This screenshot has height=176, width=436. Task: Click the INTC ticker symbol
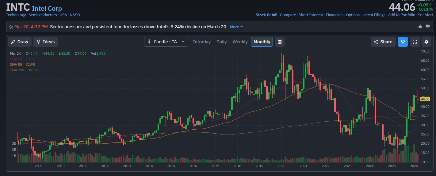click(x=18, y=7)
